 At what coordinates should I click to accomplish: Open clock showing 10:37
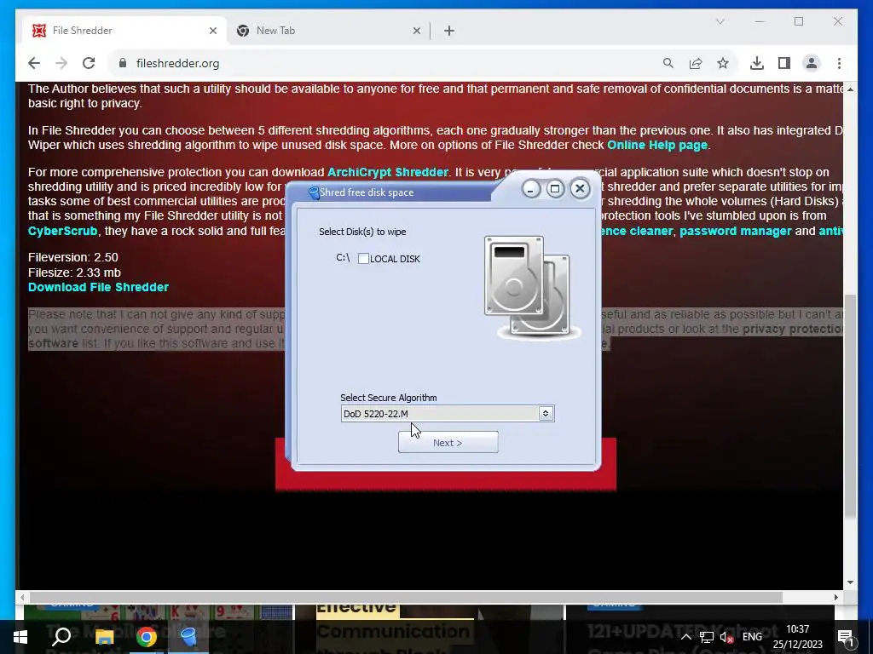click(797, 637)
